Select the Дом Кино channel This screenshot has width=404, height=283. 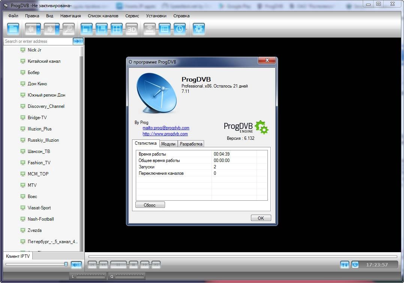(x=38, y=84)
